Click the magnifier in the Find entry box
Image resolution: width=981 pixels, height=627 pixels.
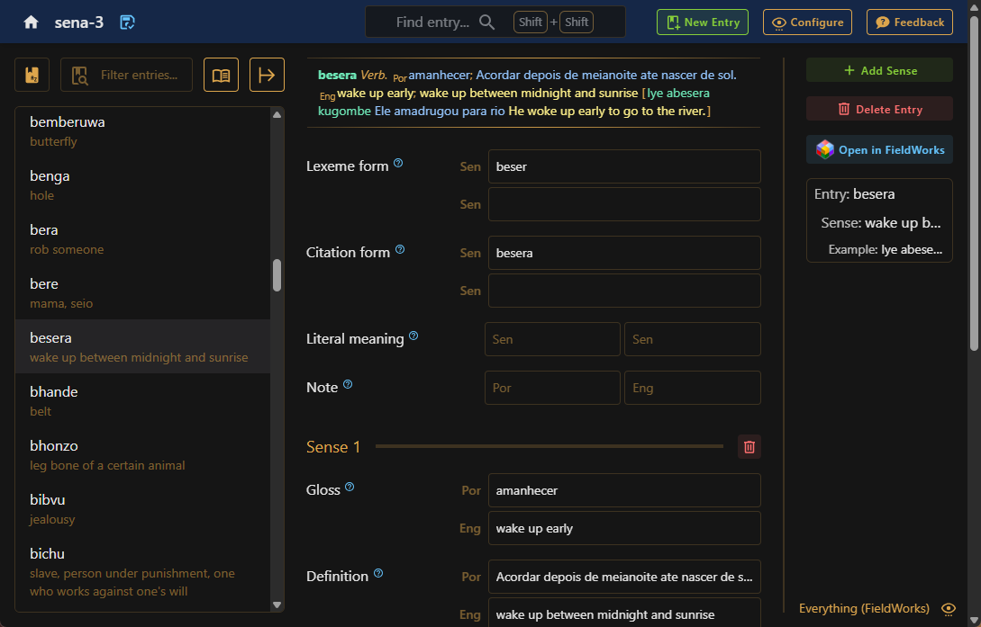pyautogui.click(x=486, y=21)
